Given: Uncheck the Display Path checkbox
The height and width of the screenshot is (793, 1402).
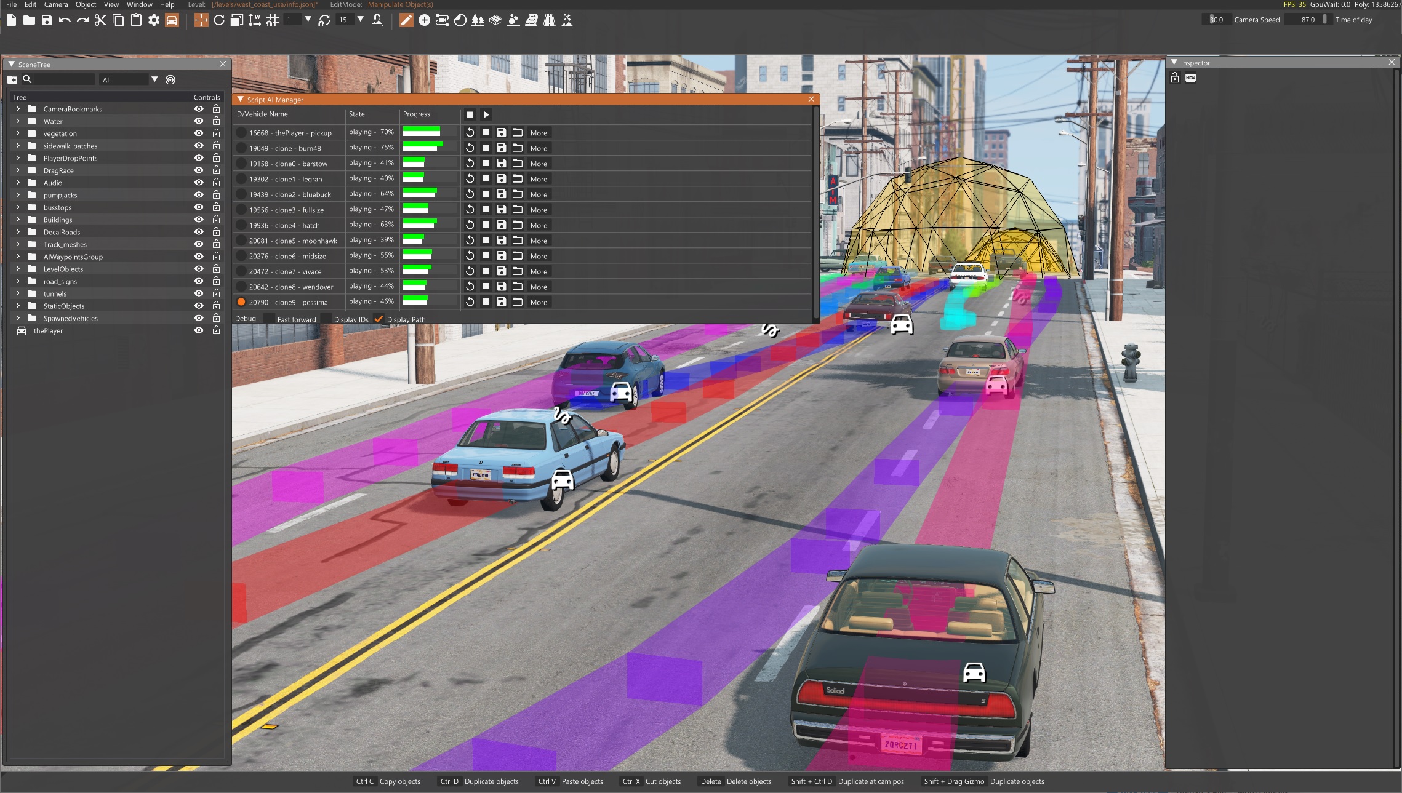Looking at the screenshot, I should [x=379, y=319].
